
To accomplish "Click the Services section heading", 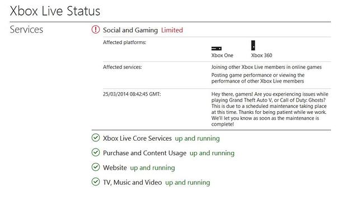I will 26,30.
